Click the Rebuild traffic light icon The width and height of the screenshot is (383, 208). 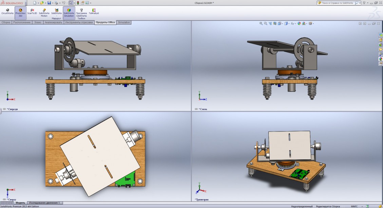tap(78, 3)
